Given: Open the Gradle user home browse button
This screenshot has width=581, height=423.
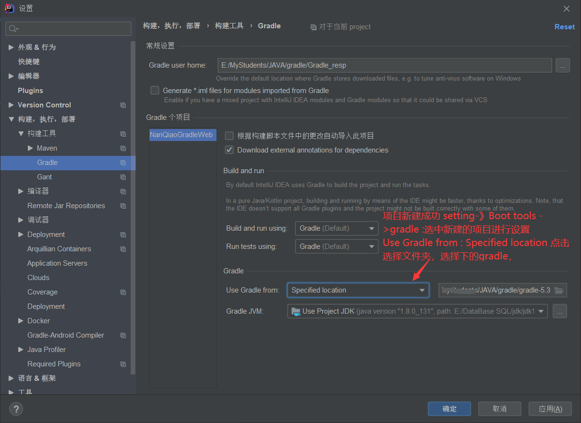Looking at the screenshot, I should [562, 65].
